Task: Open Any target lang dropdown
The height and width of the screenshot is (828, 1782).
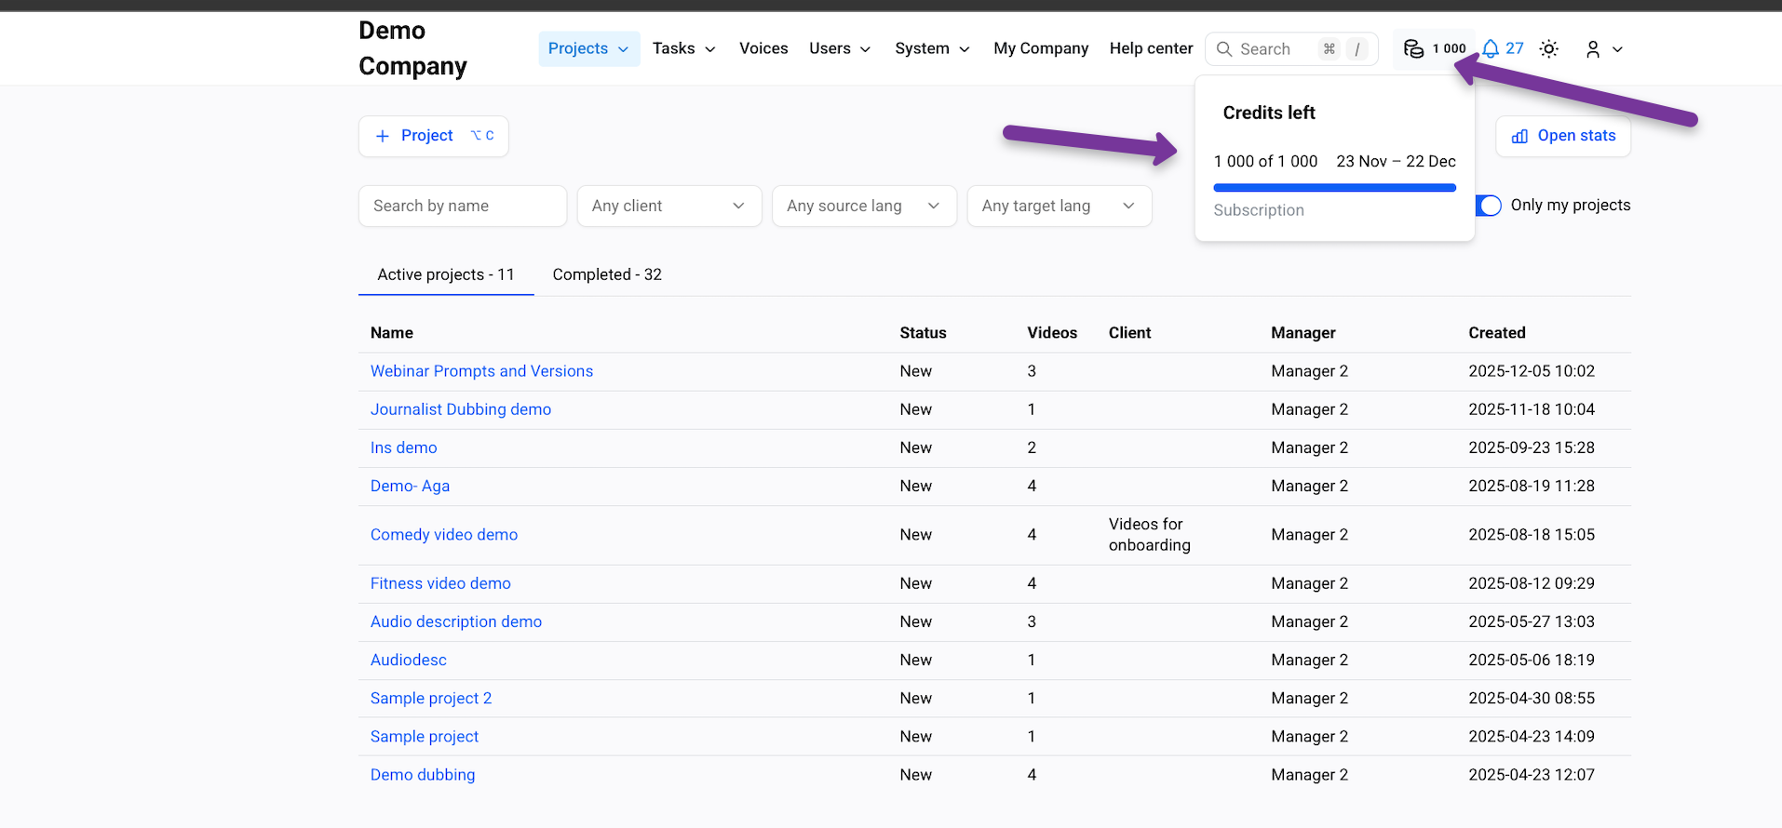Action: (x=1059, y=206)
